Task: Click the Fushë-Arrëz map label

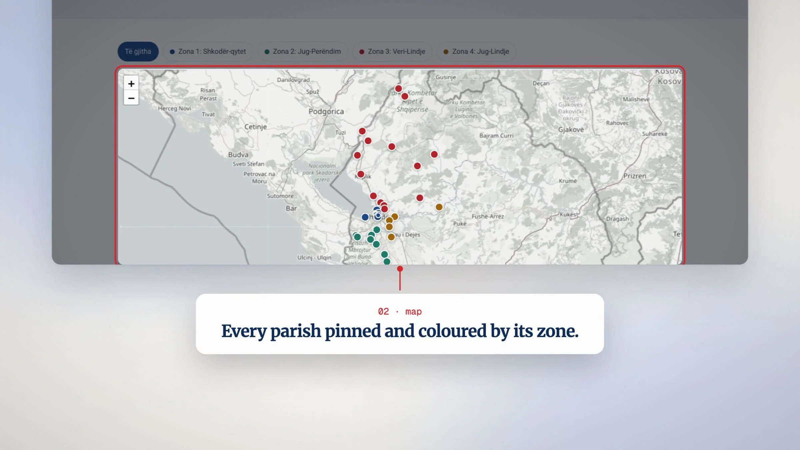Action: click(x=488, y=216)
